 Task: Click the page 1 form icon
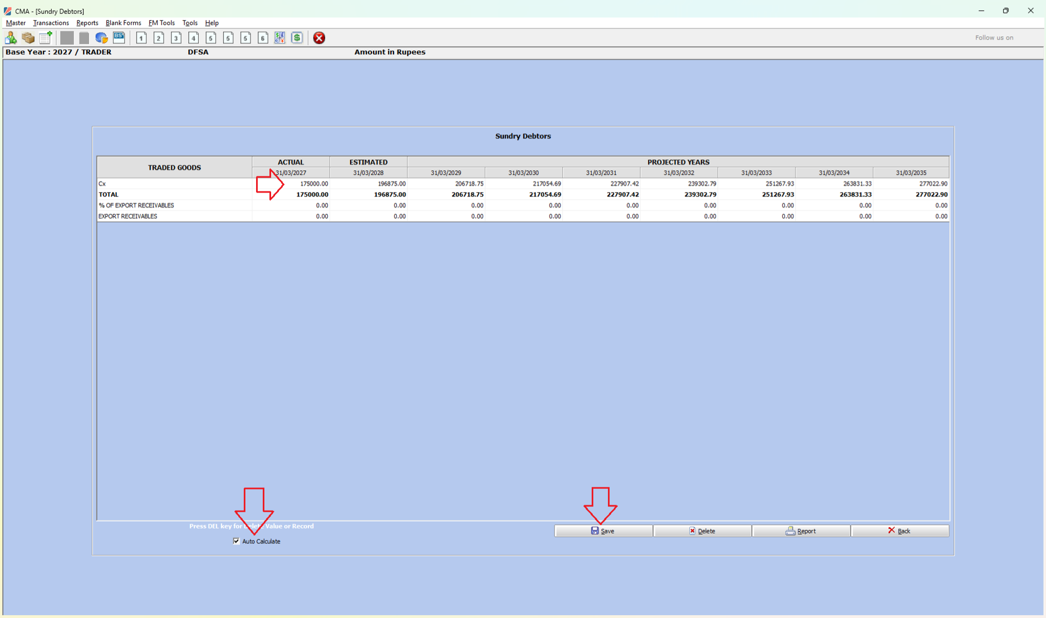pyautogui.click(x=141, y=38)
